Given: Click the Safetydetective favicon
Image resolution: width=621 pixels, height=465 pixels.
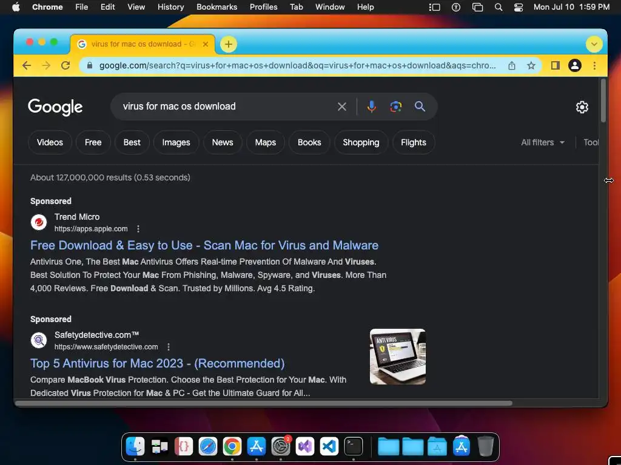Looking at the screenshot, I should tap(39, 340).
